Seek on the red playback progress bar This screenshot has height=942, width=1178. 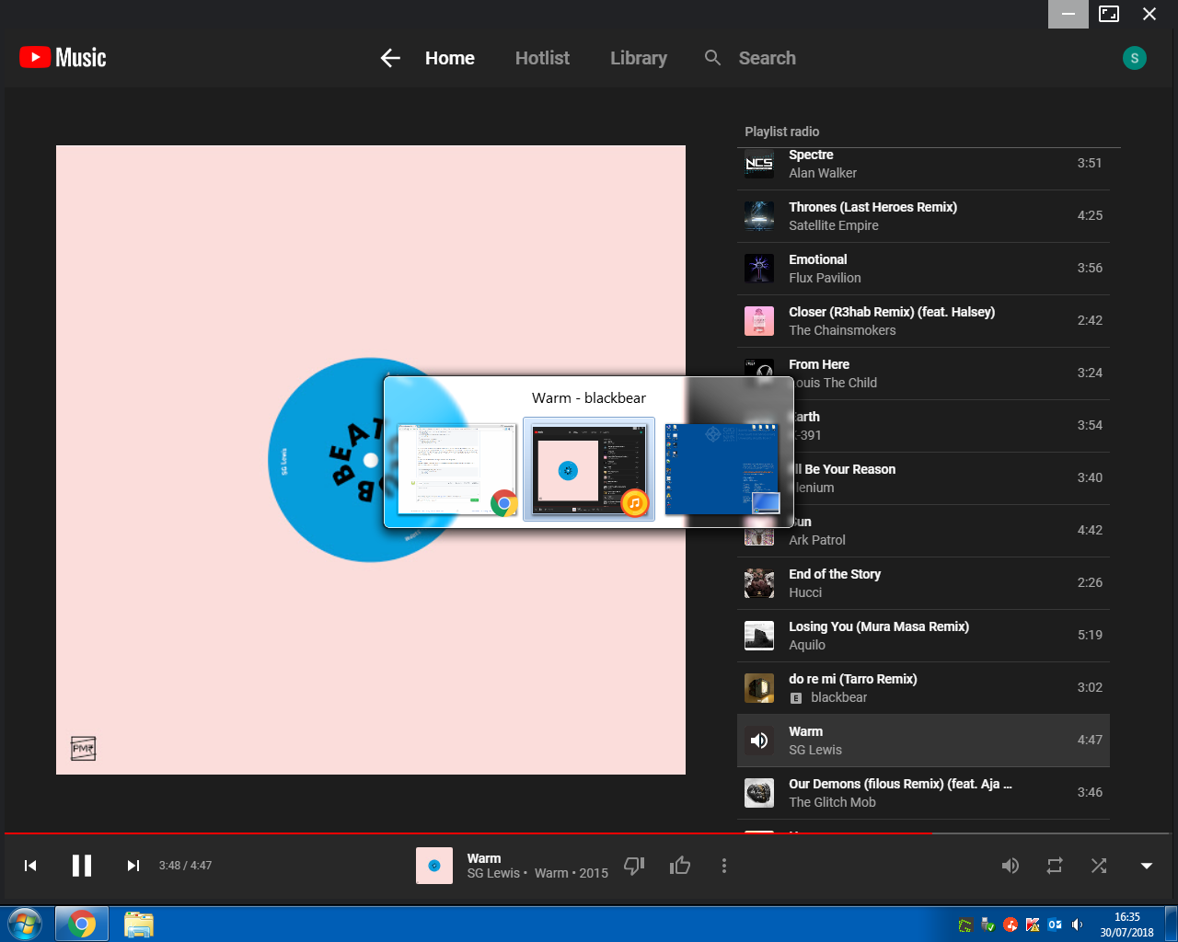(x=588, y=833)
